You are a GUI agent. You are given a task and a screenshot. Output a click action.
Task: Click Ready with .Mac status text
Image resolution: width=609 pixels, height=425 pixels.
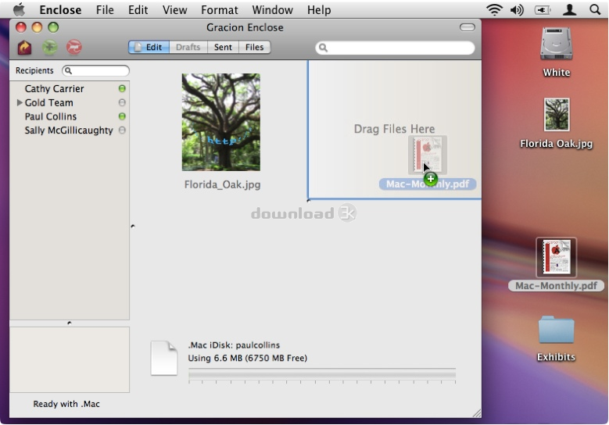pyautogui.click(x=66, y=404)
